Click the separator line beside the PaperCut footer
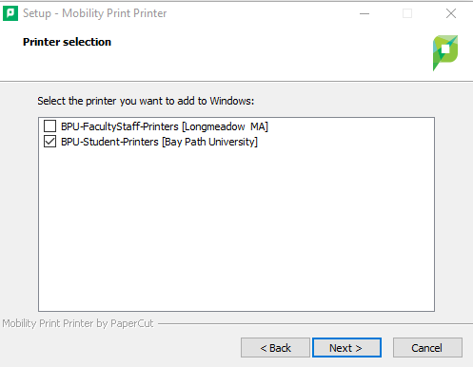Image resolution: width=473 pixels, height=367 pixels. coord(315,324)
